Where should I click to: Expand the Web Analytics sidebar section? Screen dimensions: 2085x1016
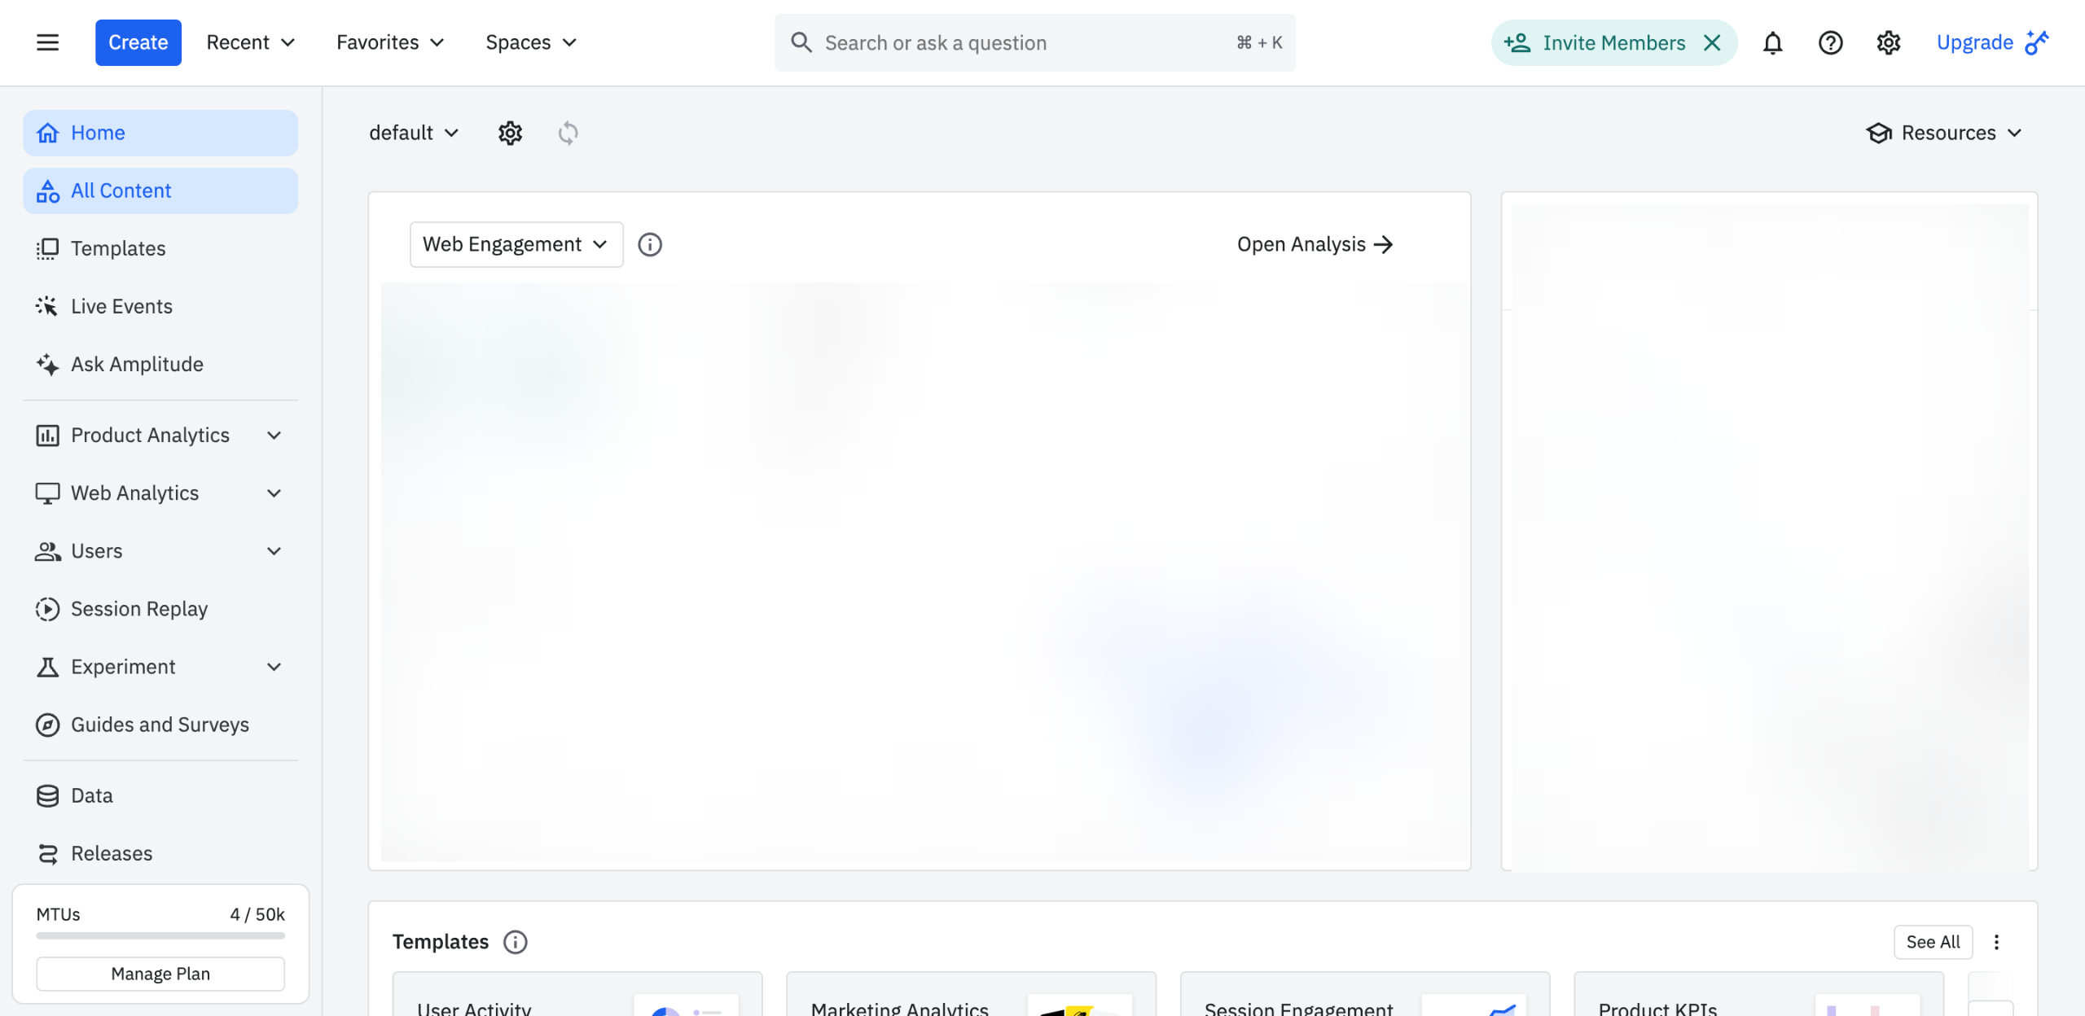(x=274, y=493)
